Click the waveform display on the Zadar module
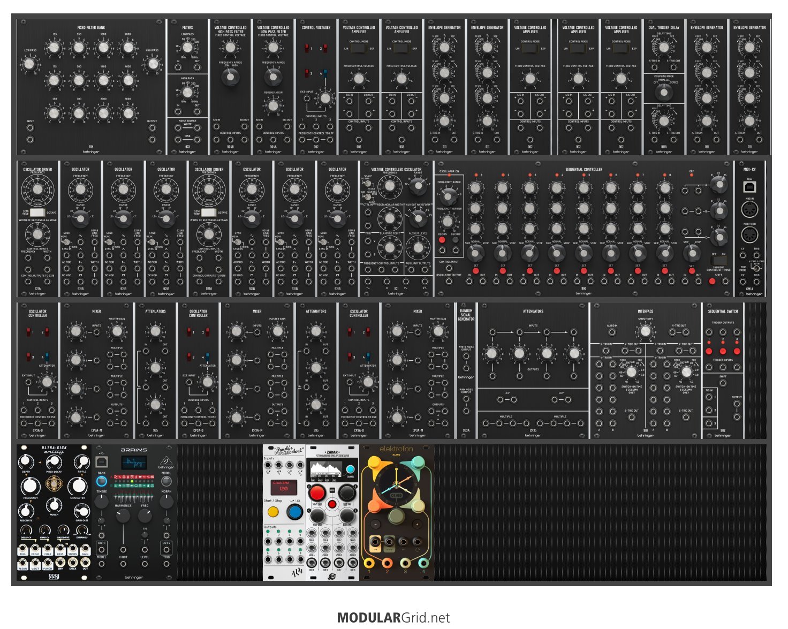 pyautogui.click(x=325, y=469)
